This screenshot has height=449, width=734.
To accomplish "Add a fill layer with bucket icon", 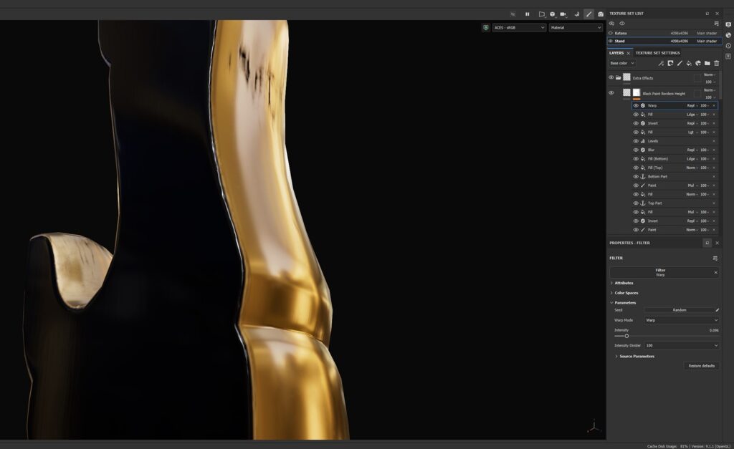I will pyautogui.click(x=689, y=63).
